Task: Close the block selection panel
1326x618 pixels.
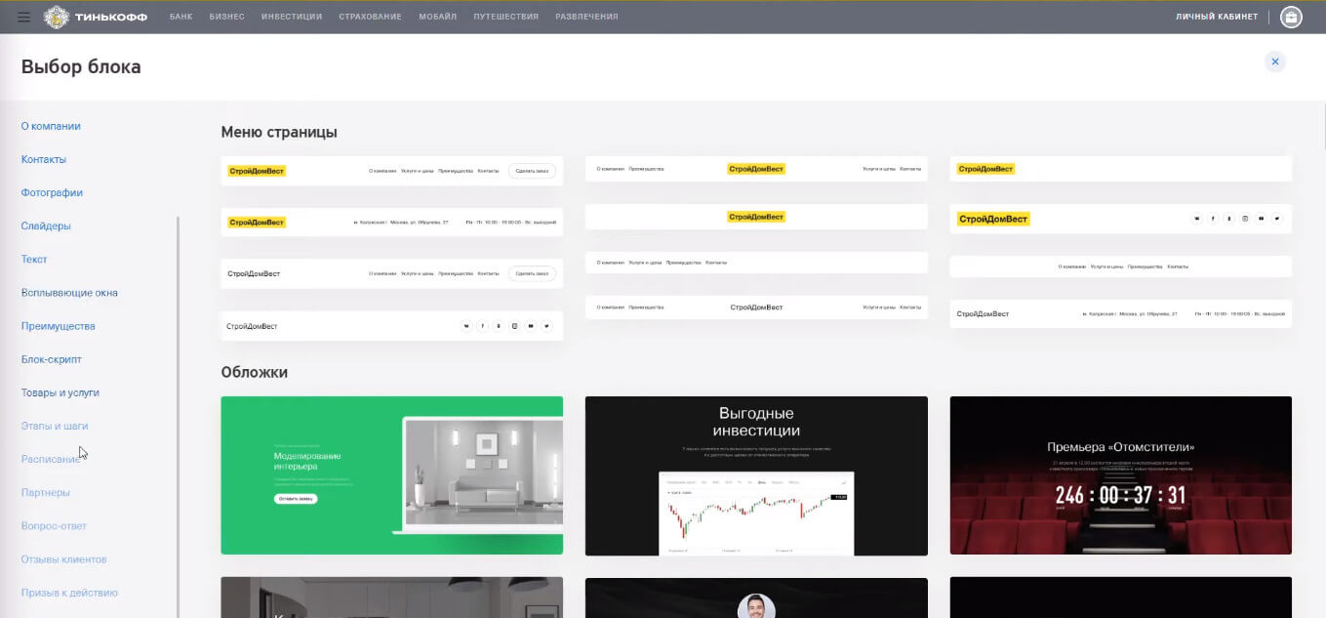Action: pyautogui.click(x=1274, y=62)
